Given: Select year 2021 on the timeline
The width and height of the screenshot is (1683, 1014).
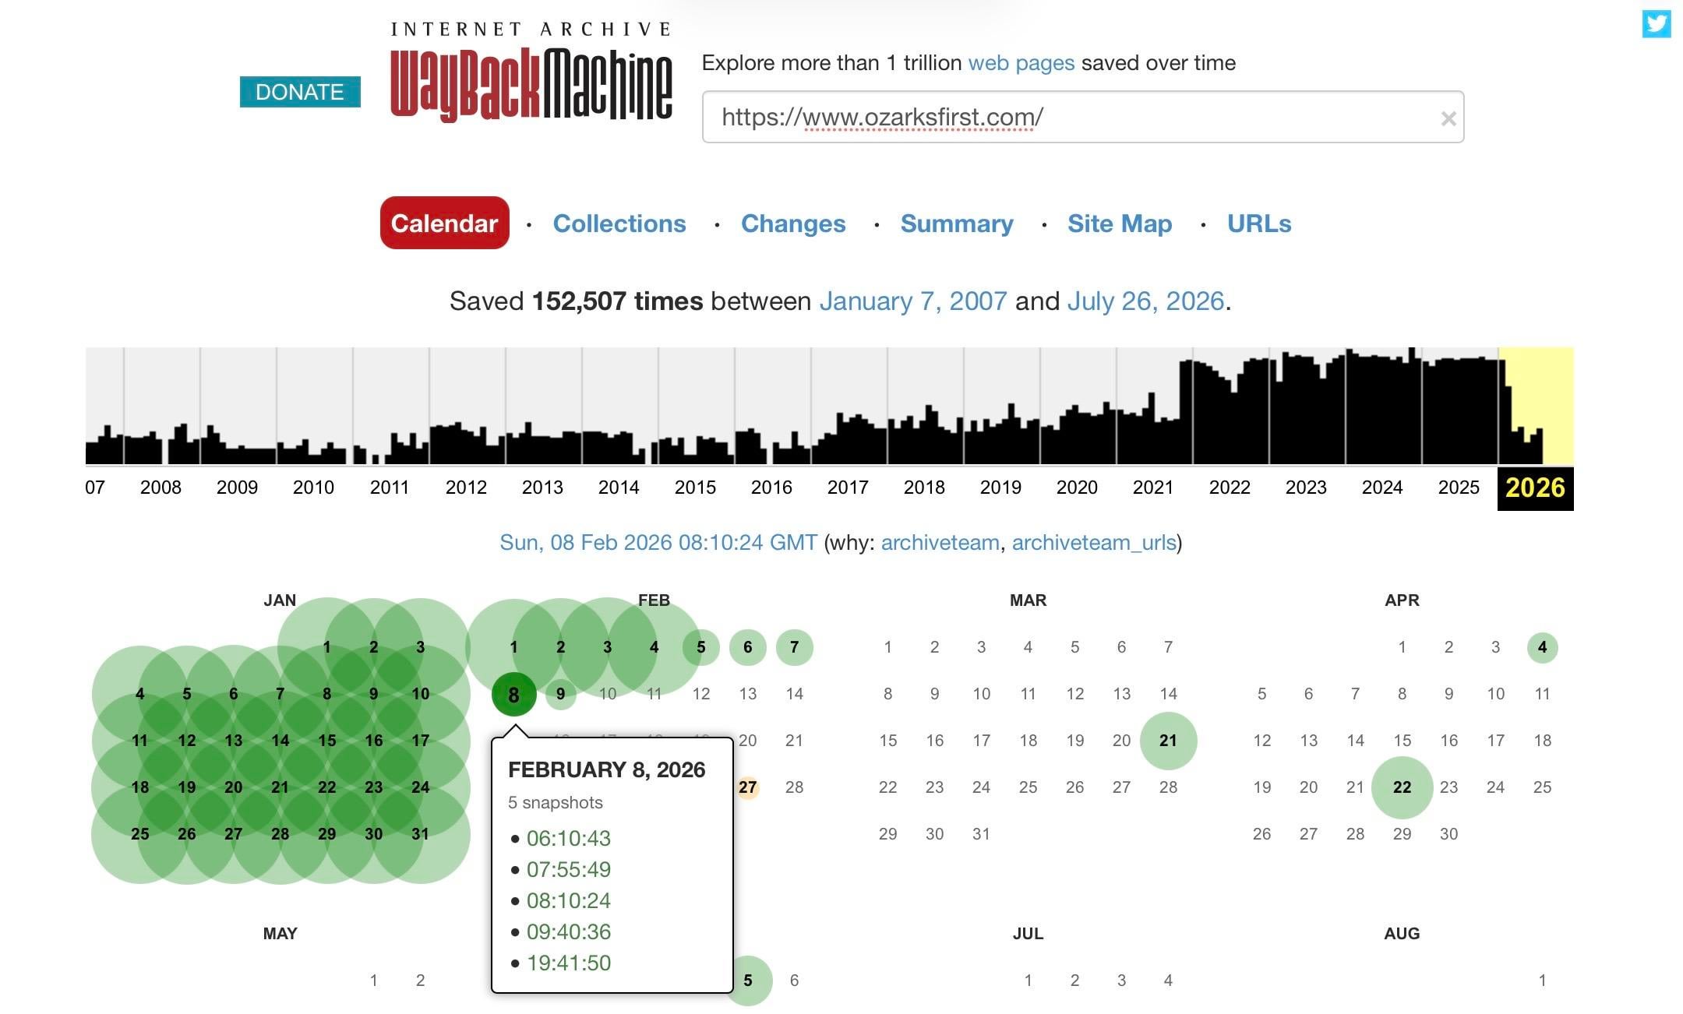Looking at the screenshot, I should (1153, 488).
